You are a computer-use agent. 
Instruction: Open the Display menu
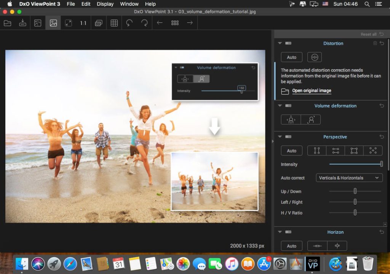pyautogui.click(x=105, y=4)
